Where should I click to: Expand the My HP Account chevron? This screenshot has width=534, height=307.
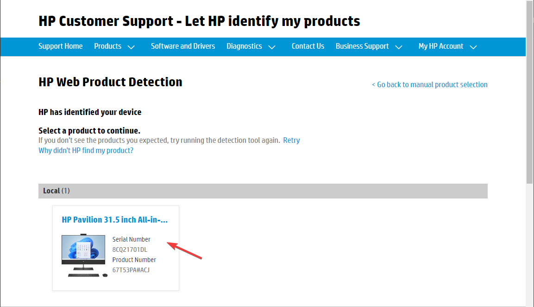pos(473,47)
